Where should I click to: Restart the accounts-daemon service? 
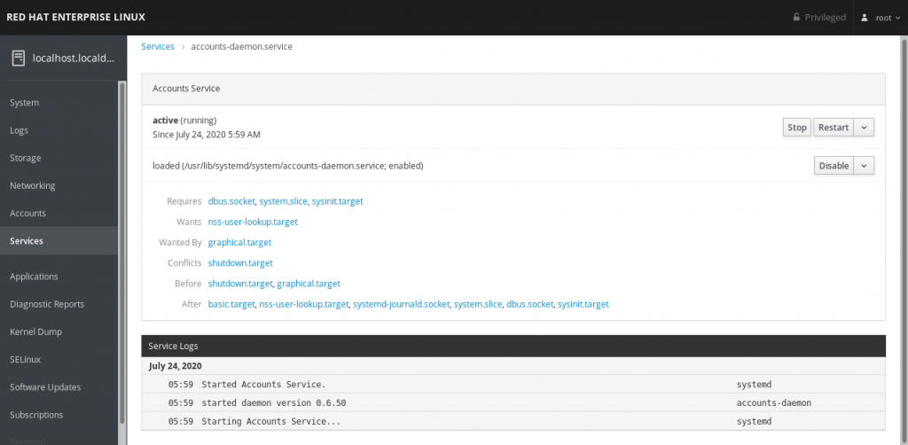tap(833, 128)
